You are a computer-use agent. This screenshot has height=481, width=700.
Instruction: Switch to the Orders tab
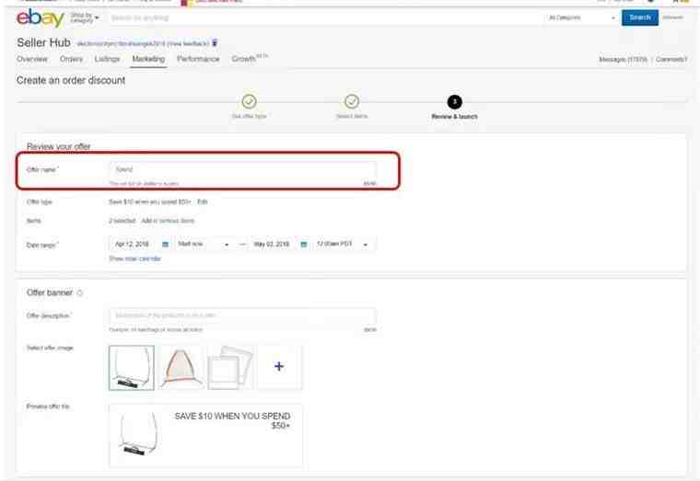point(72,59)
